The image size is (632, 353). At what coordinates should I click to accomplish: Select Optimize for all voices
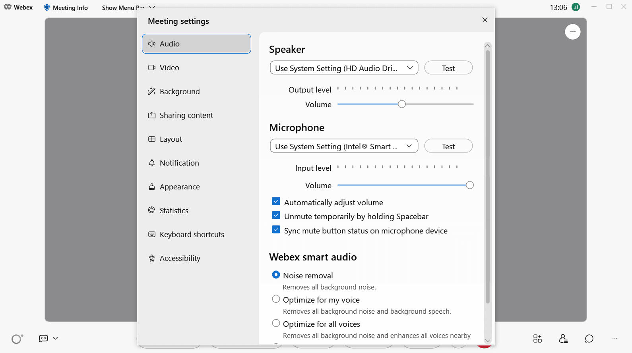coord(276,323)
